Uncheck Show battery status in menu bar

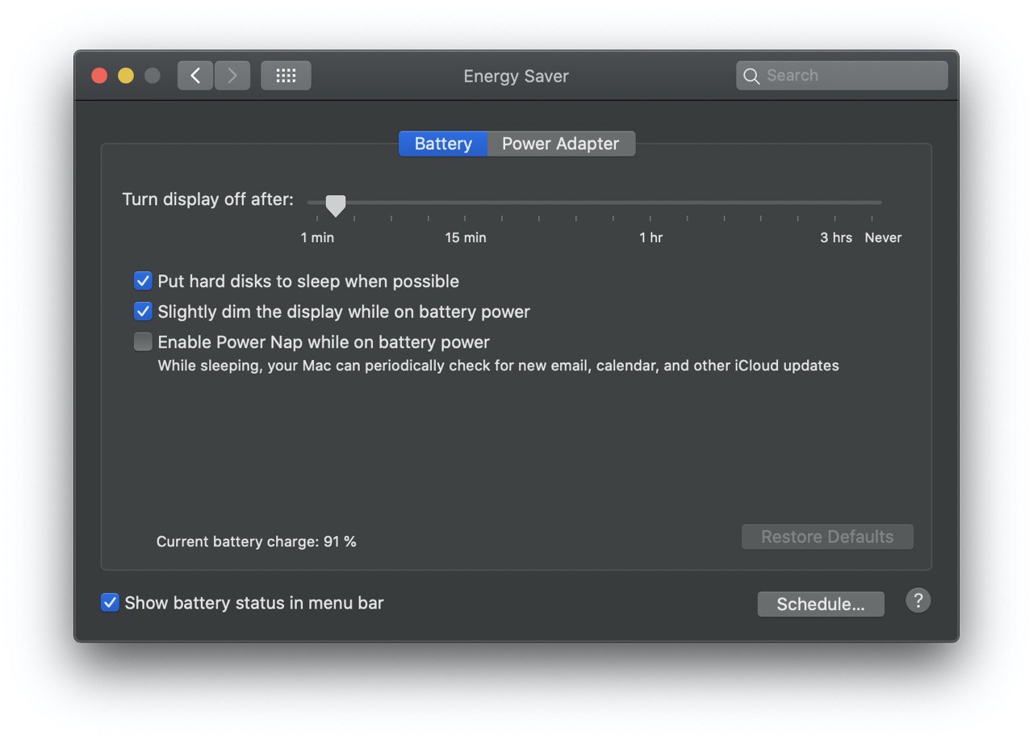(110, 603)
